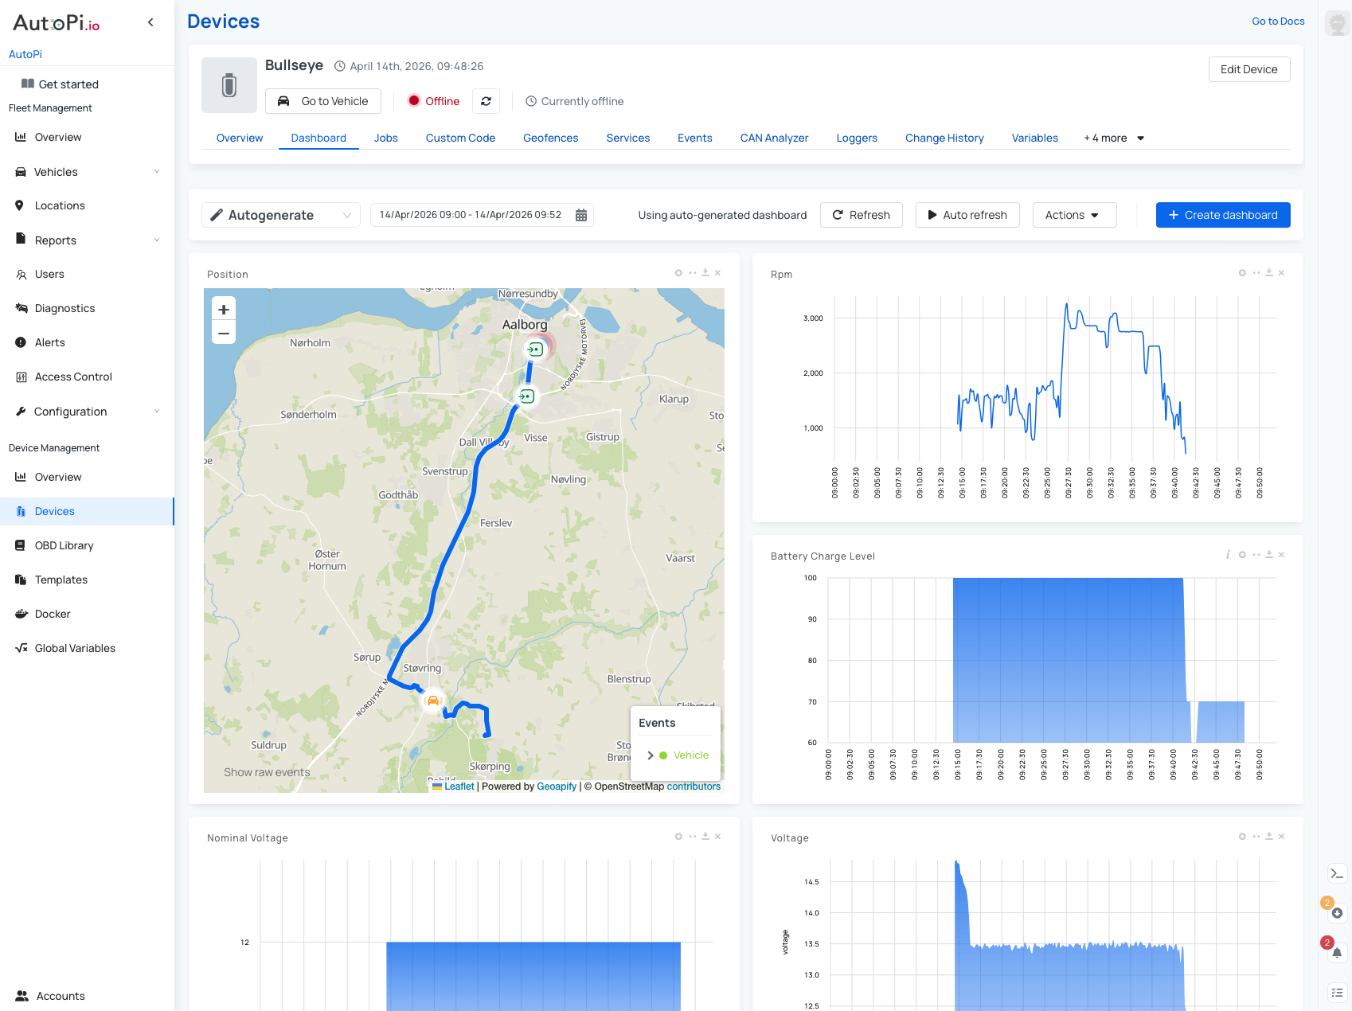
Task: Switch to the CAN Analyzer tab
Action: tap(774, 138)
